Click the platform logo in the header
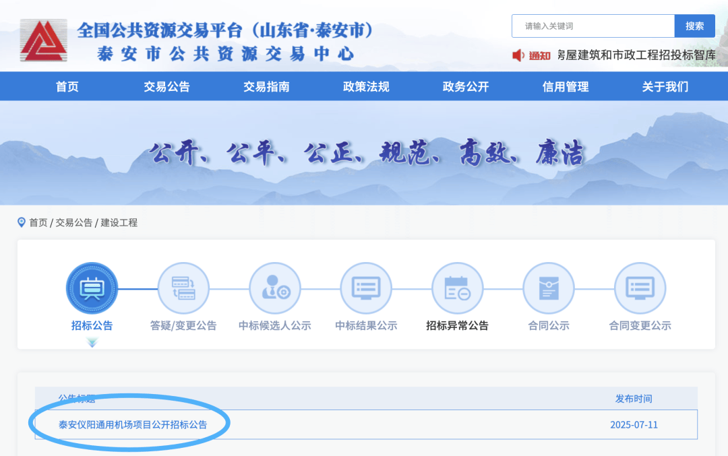Viewport: 728px width, 456px height. click(x=42, y=38)
